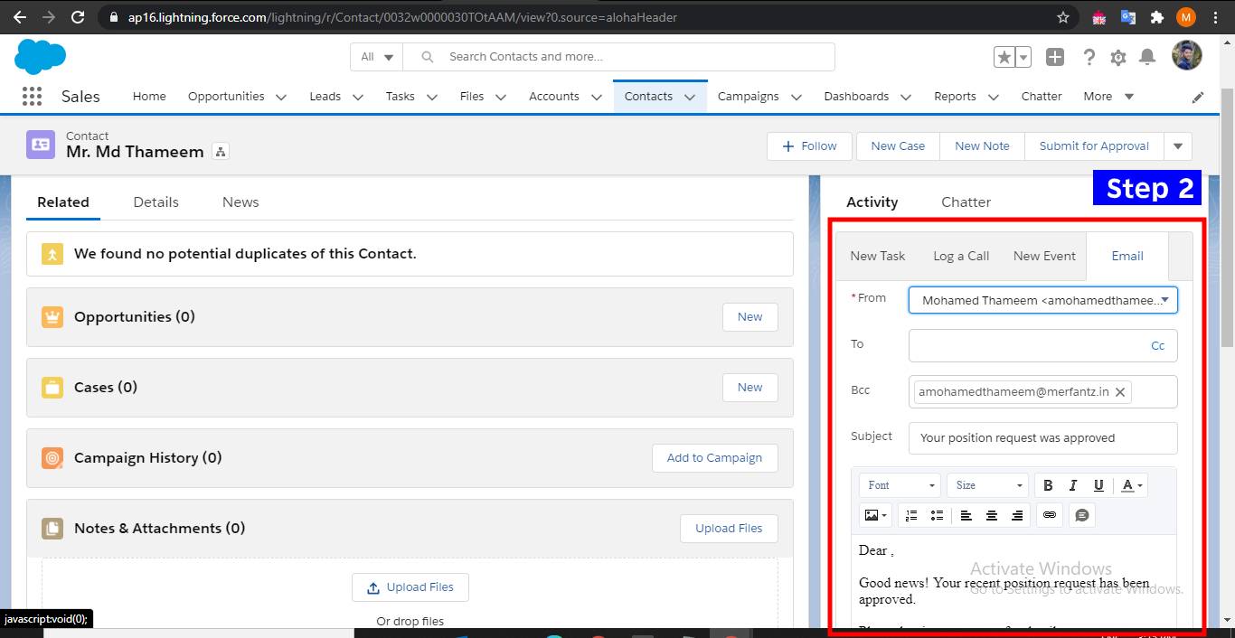The image size is (1235, 638).
Task: Switch to the Details tab on the contact
Action: coord(156,202)
